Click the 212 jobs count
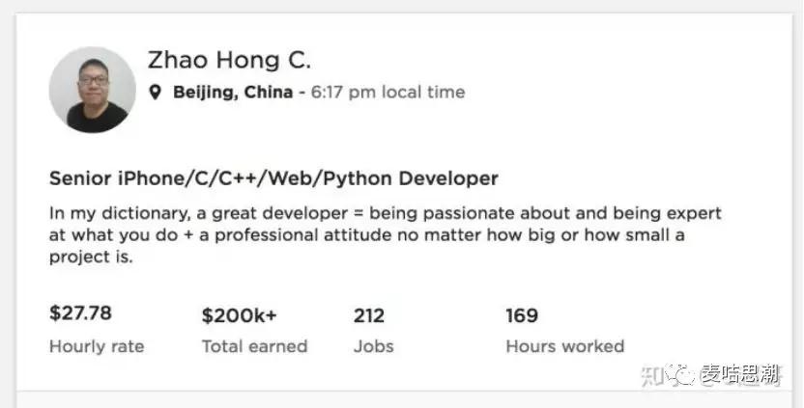 click(369, 315)
